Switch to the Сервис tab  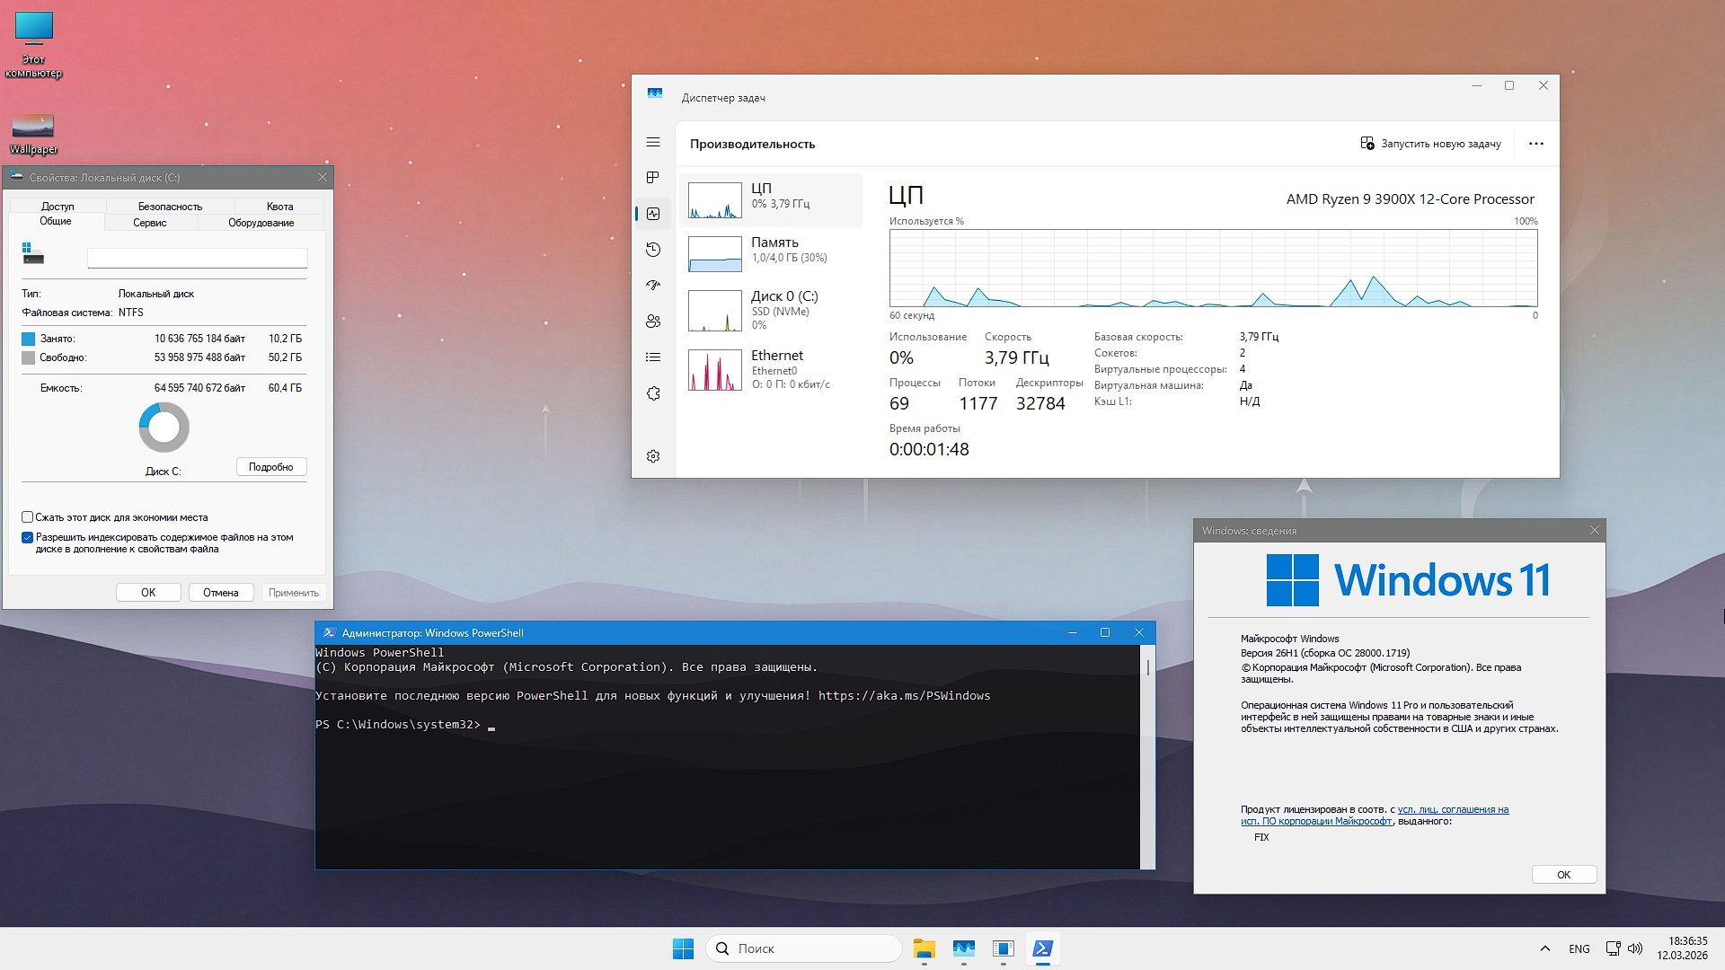click(150, 223)
